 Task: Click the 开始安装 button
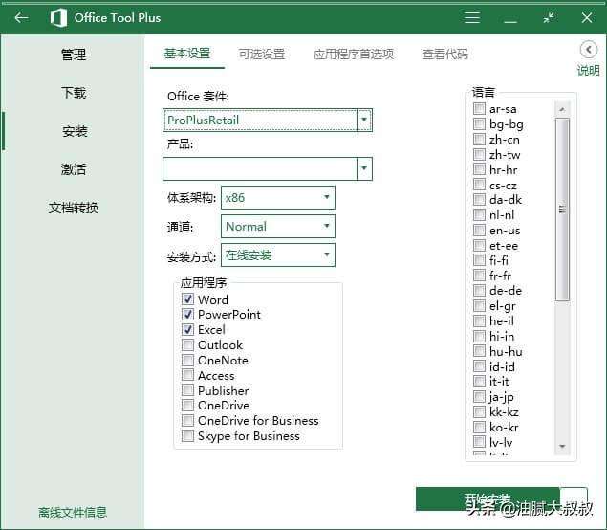pos(488,498)
